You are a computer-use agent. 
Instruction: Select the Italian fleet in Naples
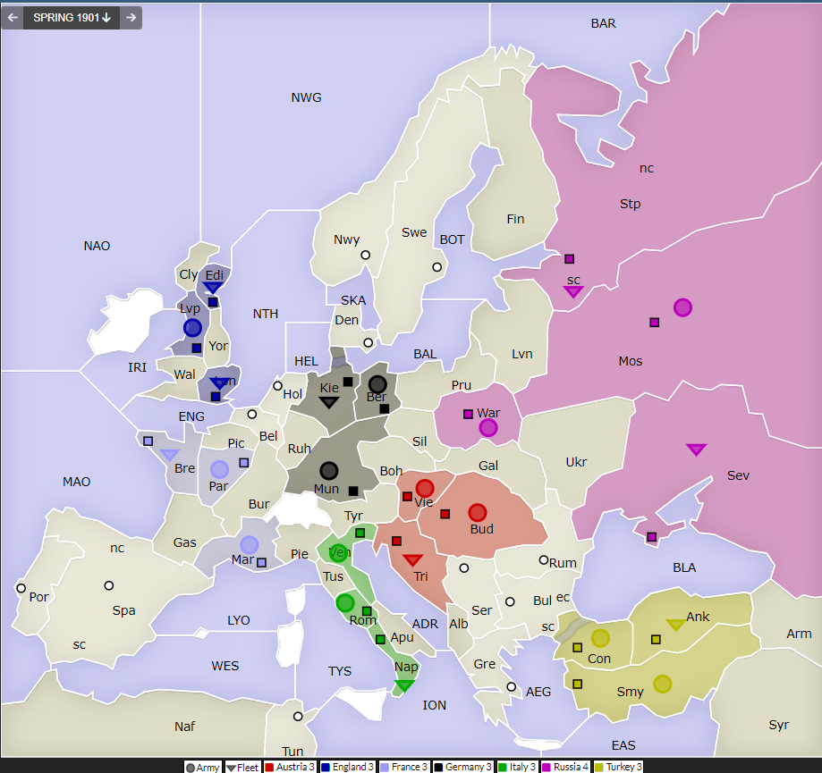[x=404, y=685]
